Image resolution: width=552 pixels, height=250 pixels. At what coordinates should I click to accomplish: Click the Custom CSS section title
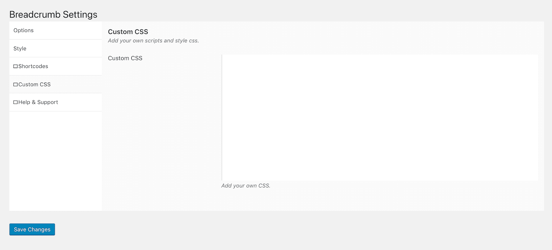128,32
